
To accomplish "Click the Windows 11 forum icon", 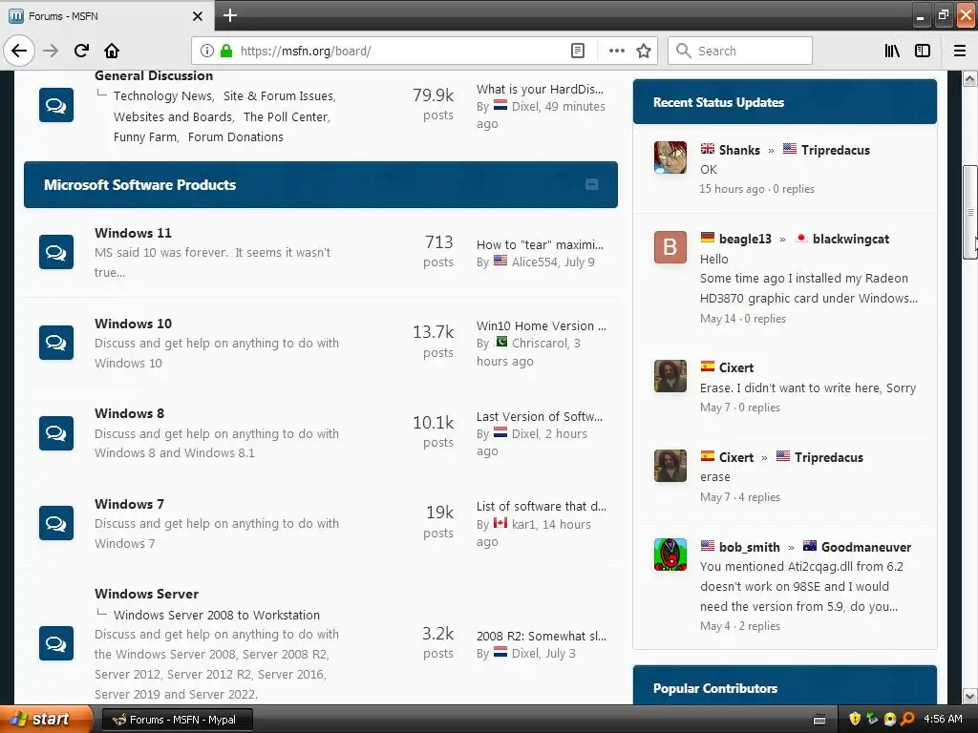I will point(56,252).
